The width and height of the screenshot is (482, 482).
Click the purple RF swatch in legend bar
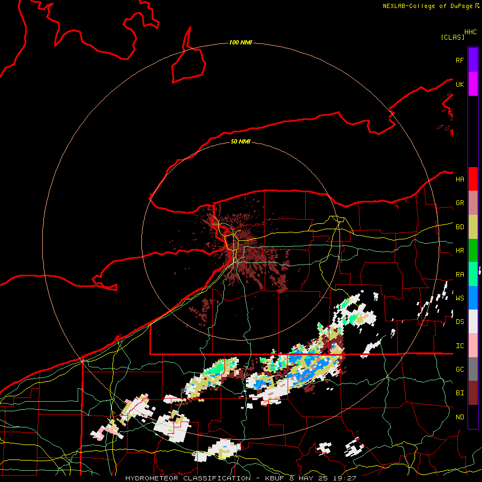coord(473,59)
